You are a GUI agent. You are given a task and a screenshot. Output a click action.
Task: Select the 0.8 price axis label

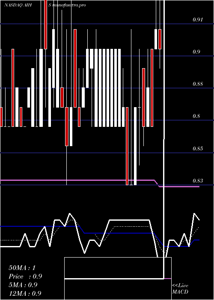[x=196, y=116]
